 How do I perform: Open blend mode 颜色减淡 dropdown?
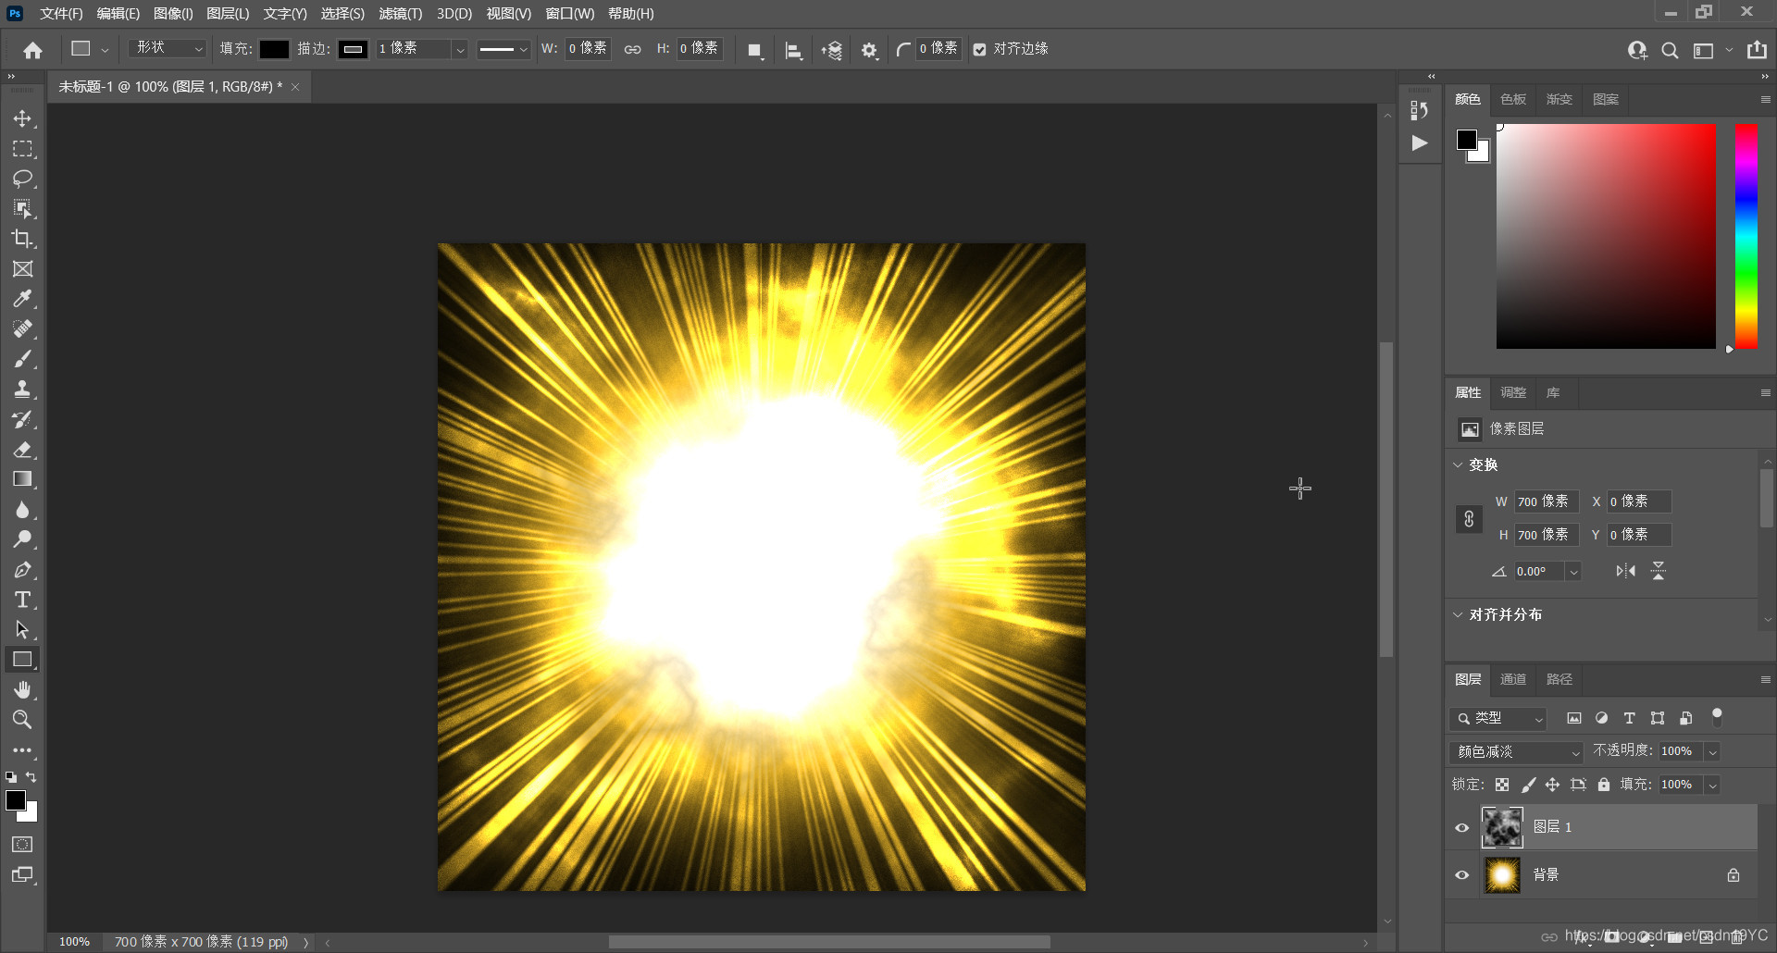pyautogui.click(x=1516, y=751)
